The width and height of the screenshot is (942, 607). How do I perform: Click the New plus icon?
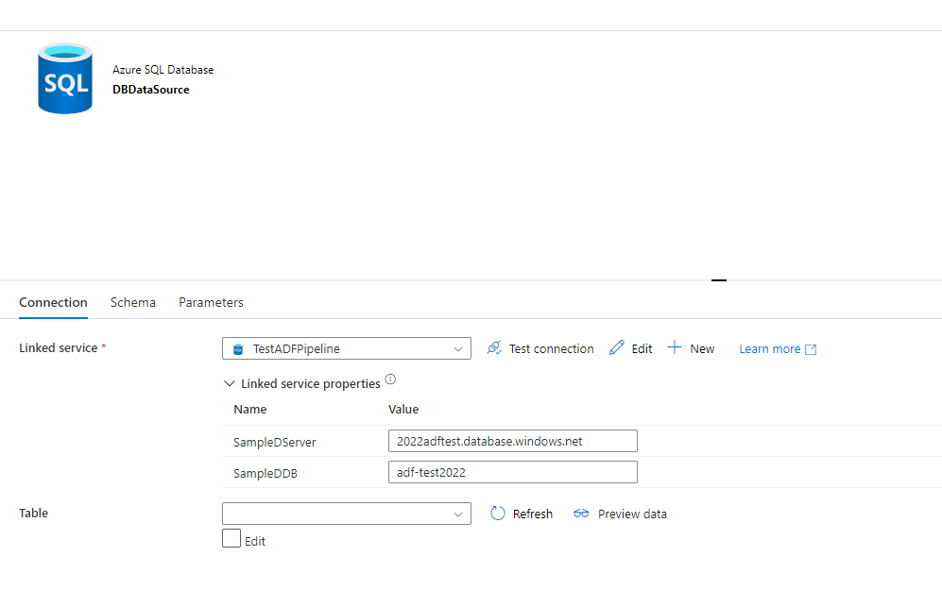(675, 348)
